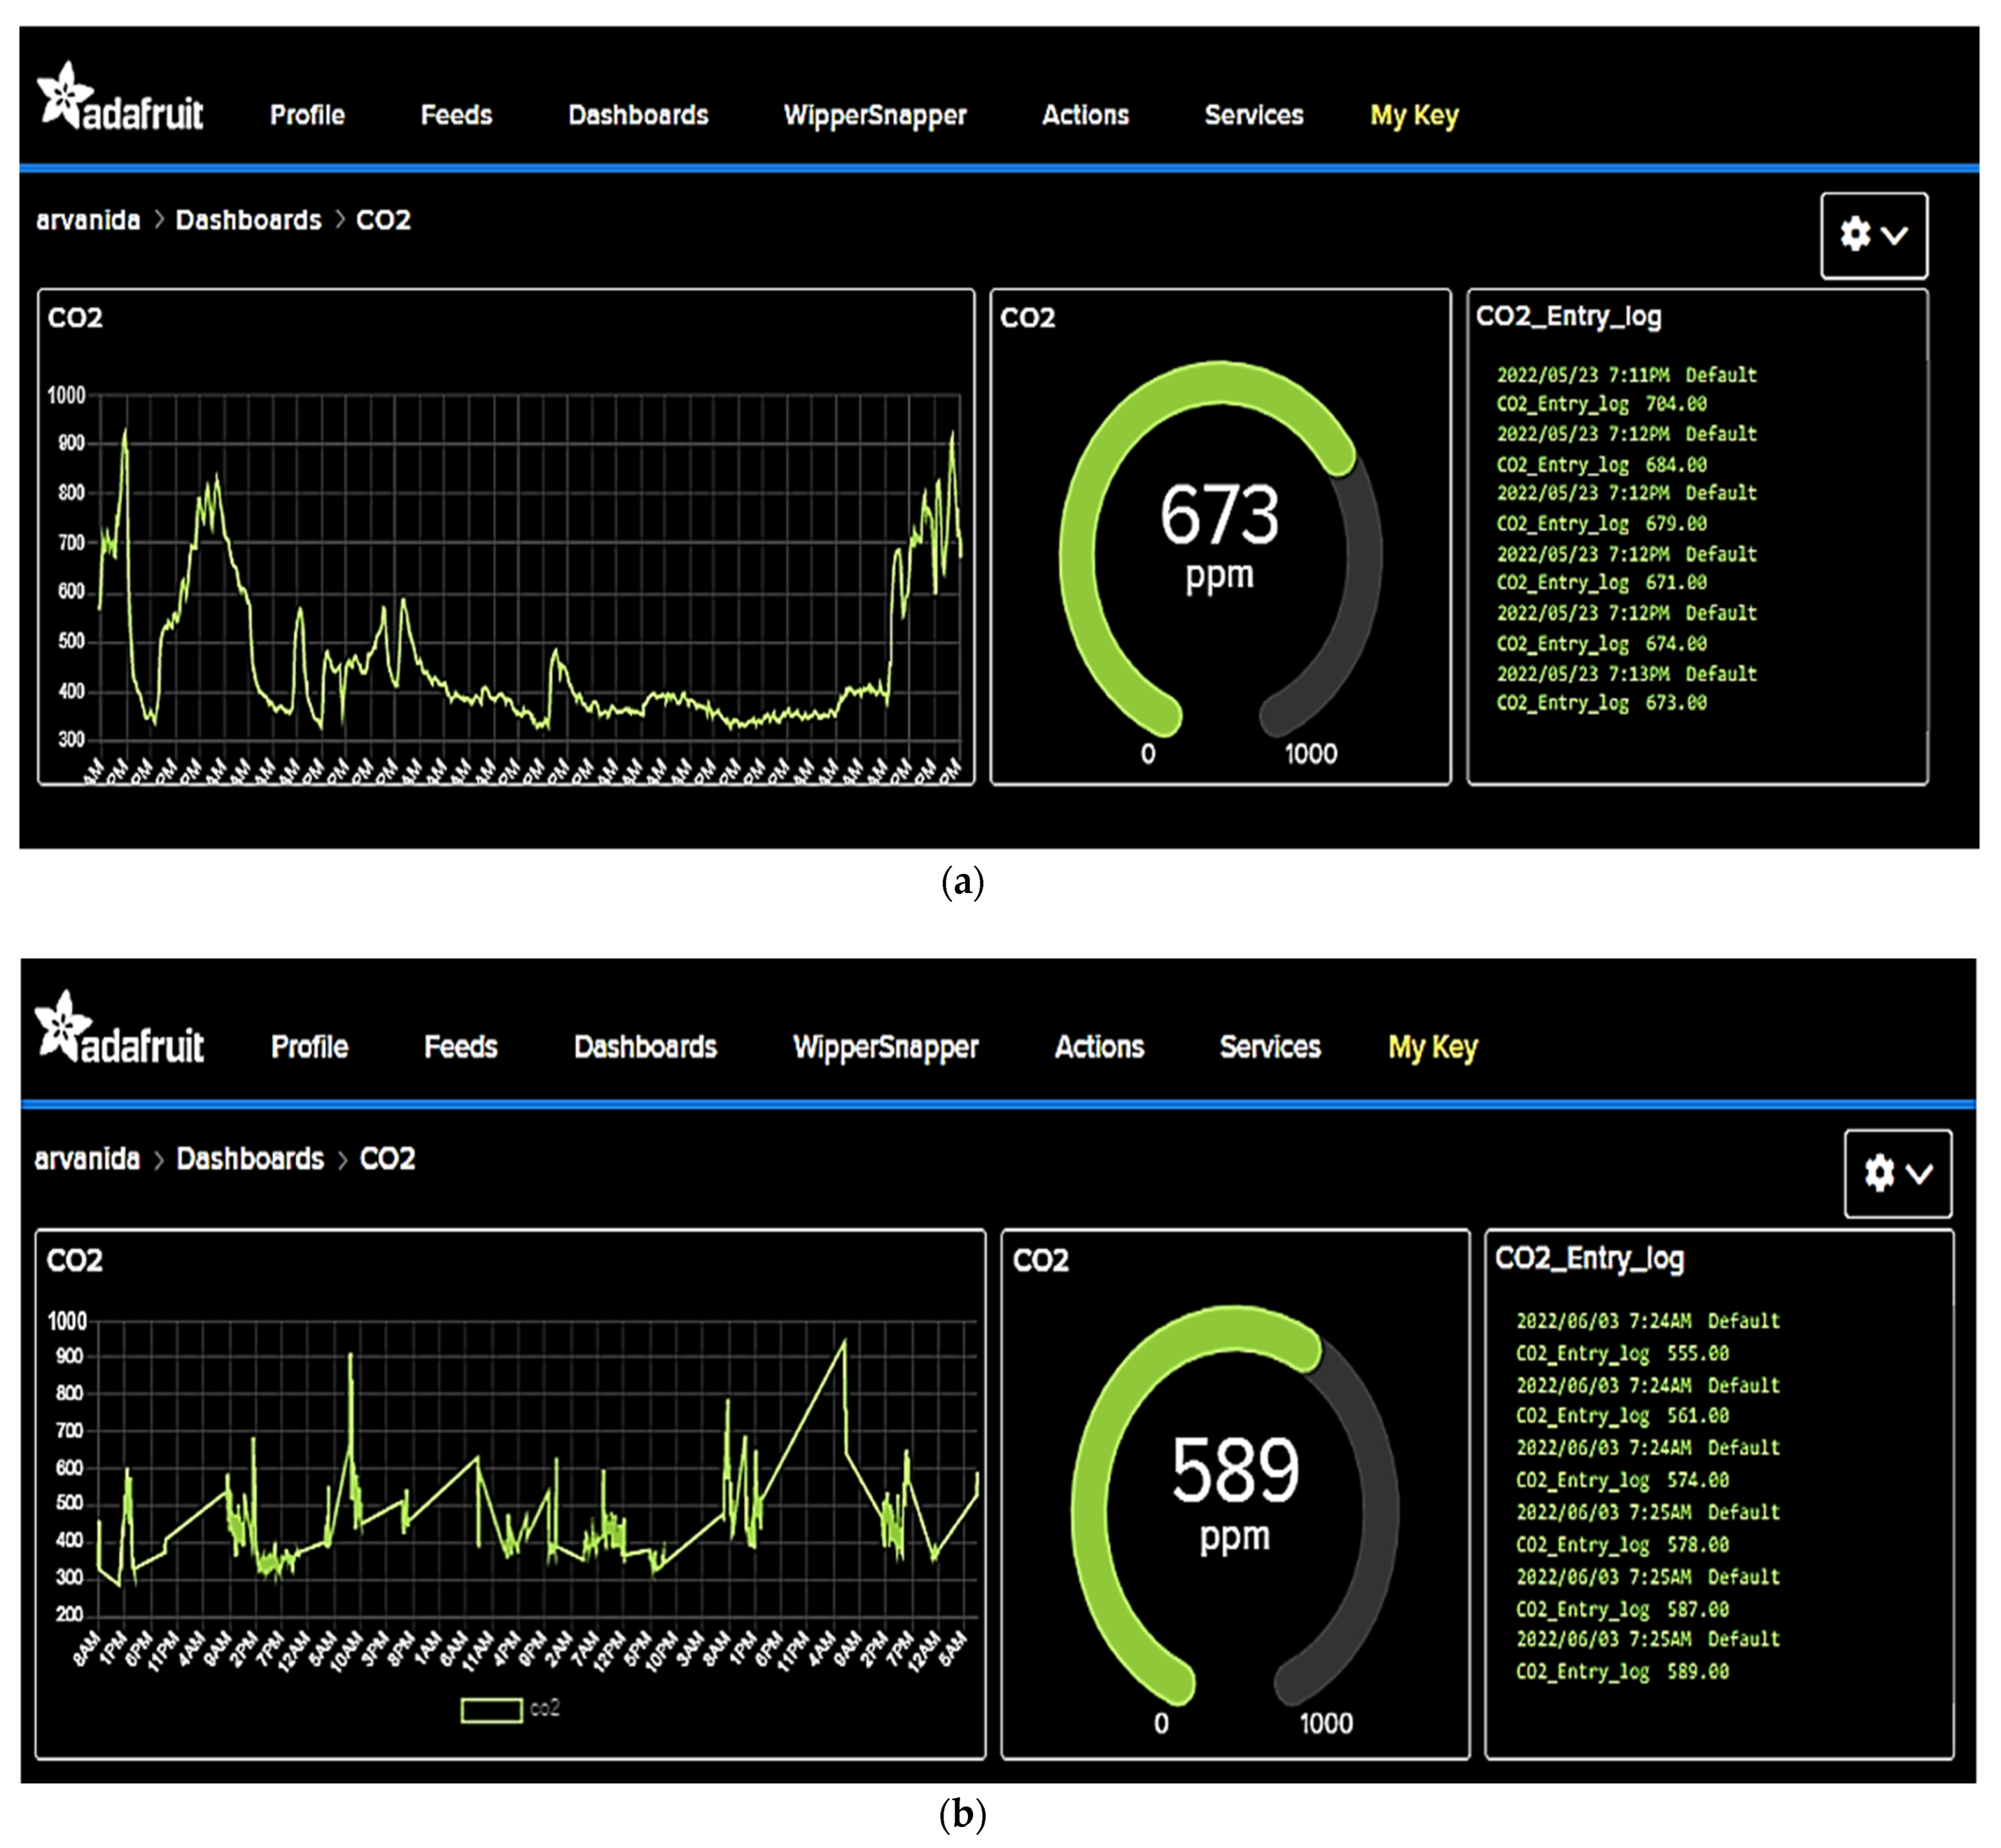The width and height of the screenshot is (2001, 1848).
Task: Click gear settings icon in top dashboard
Action: tap(1855, 235)
